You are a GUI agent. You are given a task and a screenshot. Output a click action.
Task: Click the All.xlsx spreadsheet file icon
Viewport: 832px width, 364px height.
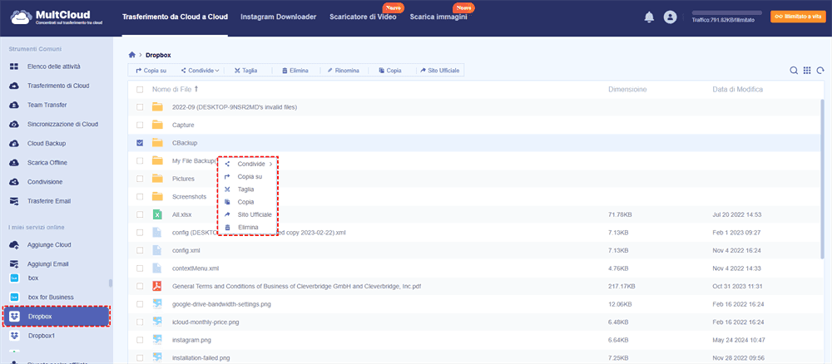157,214
